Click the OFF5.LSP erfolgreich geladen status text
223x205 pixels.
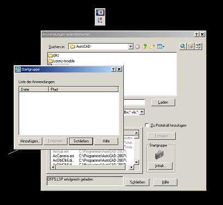(71, 179)
